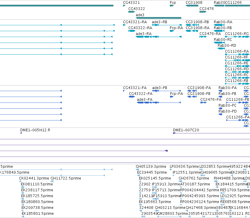Open EST EK209738.5prime
Screen dimensions: 250x218
click(37, 208)
